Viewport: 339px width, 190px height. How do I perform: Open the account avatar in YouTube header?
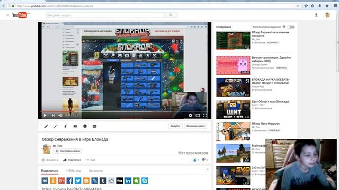click(x=327, y=15)
